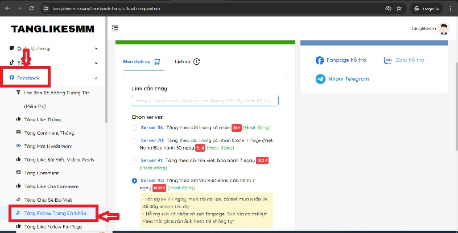Select Server 54 radio button

(134, 128)
